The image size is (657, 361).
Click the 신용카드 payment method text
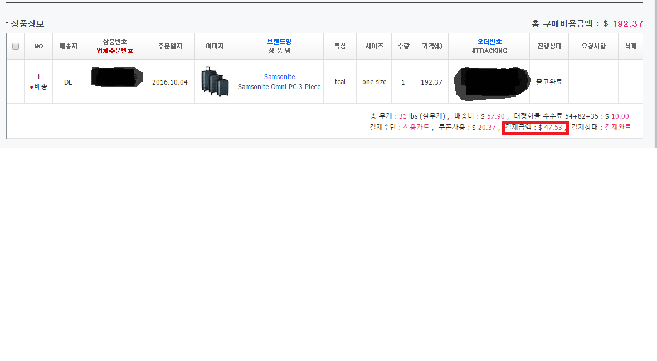pyautogui.click(x=416, y=128)
